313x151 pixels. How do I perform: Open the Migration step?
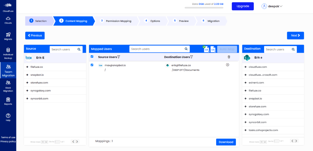coord(211,21)
